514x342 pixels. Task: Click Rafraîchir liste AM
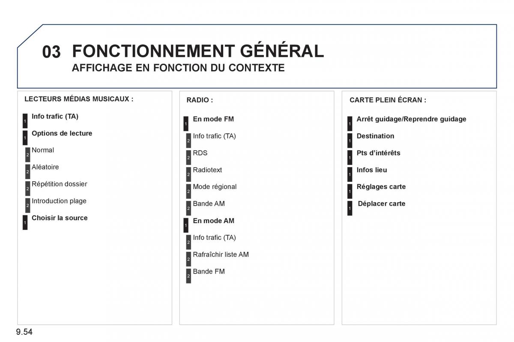[x=221, y=254]
